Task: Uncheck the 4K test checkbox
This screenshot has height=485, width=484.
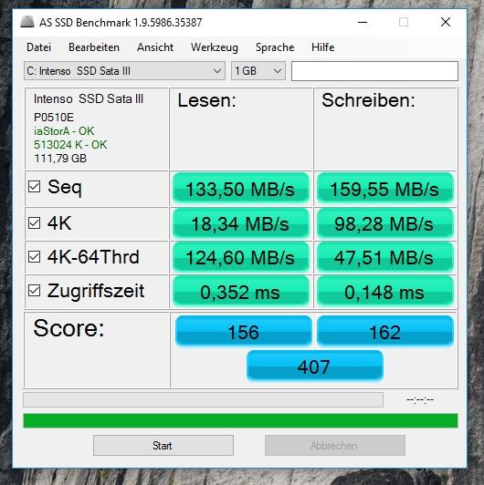Action: [34, 222]
